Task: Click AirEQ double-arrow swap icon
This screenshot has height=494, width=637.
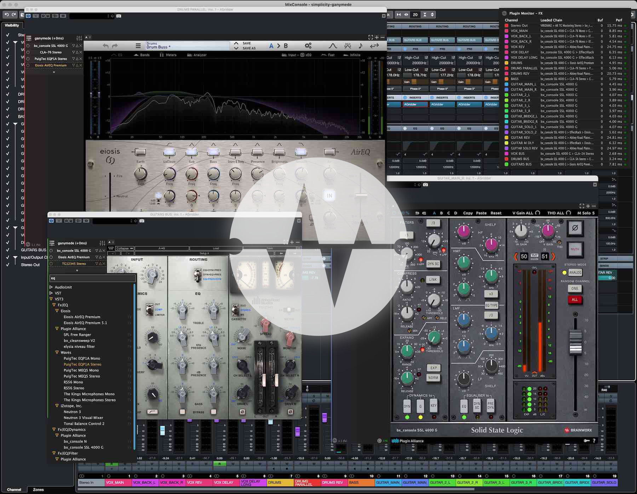Action: [374, 46]
